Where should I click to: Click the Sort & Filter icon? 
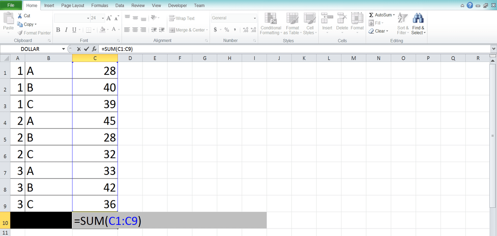point(403,24)
